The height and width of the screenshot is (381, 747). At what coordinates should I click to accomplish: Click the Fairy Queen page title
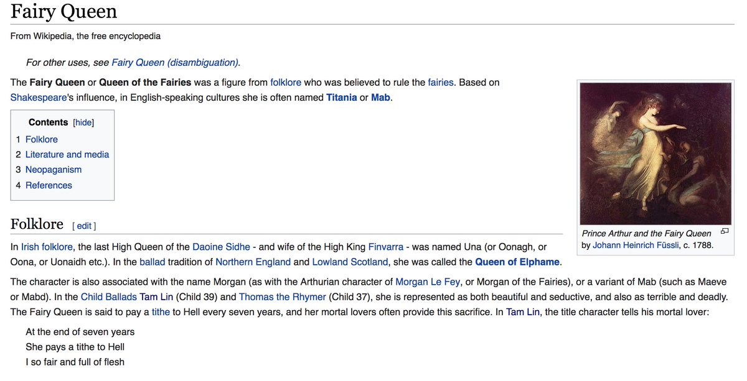[x=63, y=12]
